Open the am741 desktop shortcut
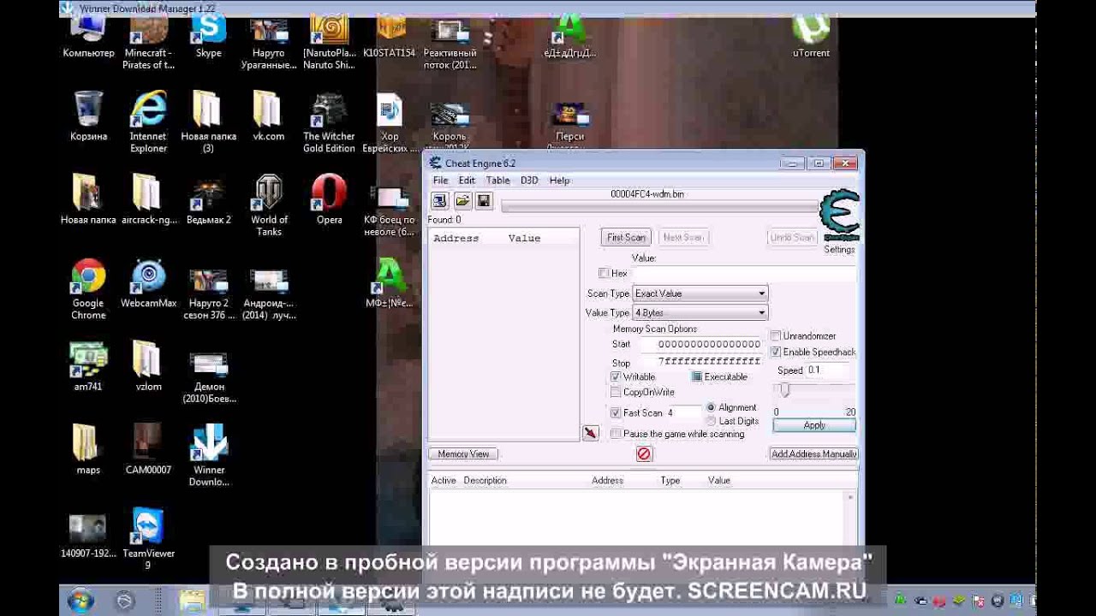 pos(88,366)
